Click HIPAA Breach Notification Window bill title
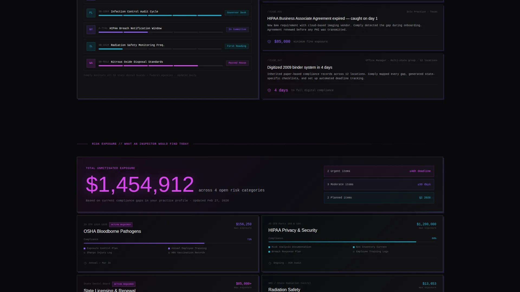The width and height of the screenshot is (520, 292). coord(135,28)
